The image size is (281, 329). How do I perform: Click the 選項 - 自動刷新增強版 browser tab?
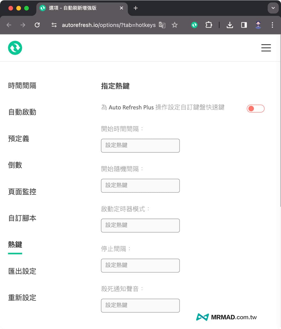pos(82,8)
